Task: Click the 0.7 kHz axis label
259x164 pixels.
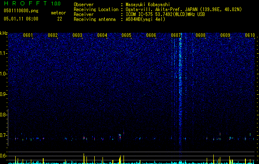Action: point(4,135)
